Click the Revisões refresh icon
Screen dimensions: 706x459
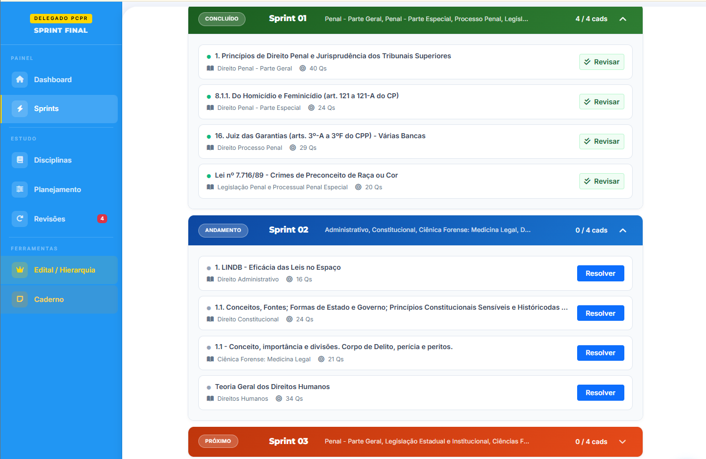20,219
